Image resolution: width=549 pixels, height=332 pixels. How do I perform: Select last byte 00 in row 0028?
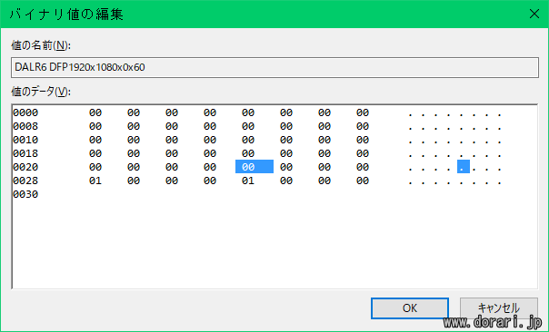point(363,181)
